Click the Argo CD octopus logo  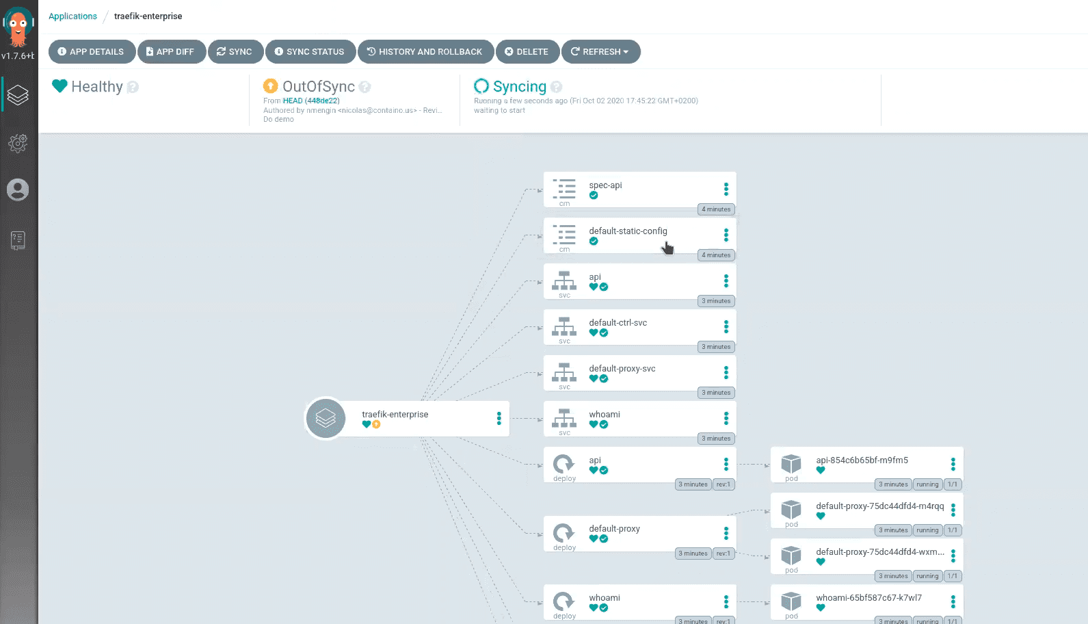pyautogui.click(x=18, y=27)
